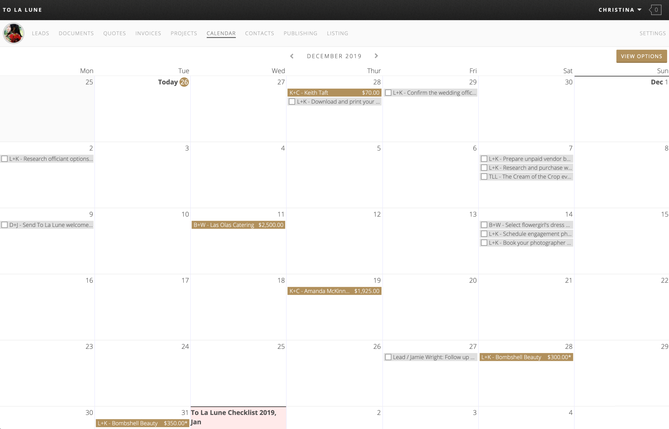The height and width of the screenshot is (429, 669).
Task: Open the K+C Keith Taft $70.00 event
Action: pos(334,93)
